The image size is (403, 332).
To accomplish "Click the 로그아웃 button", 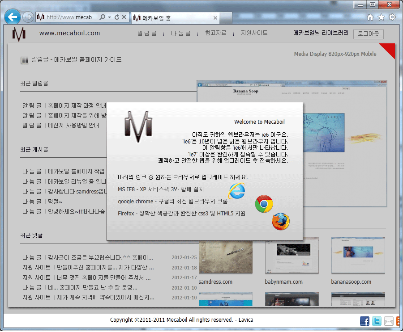I will tap(369, 34).
